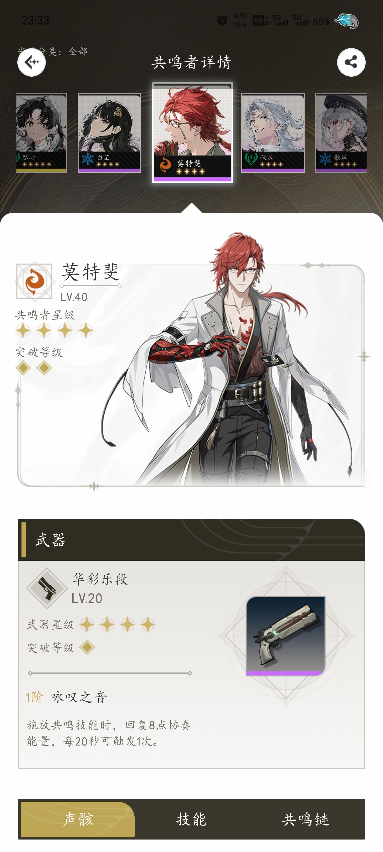The image size is (383, 852).
Task: Tap the blue feather status bar icon
Action: (346, 21)
